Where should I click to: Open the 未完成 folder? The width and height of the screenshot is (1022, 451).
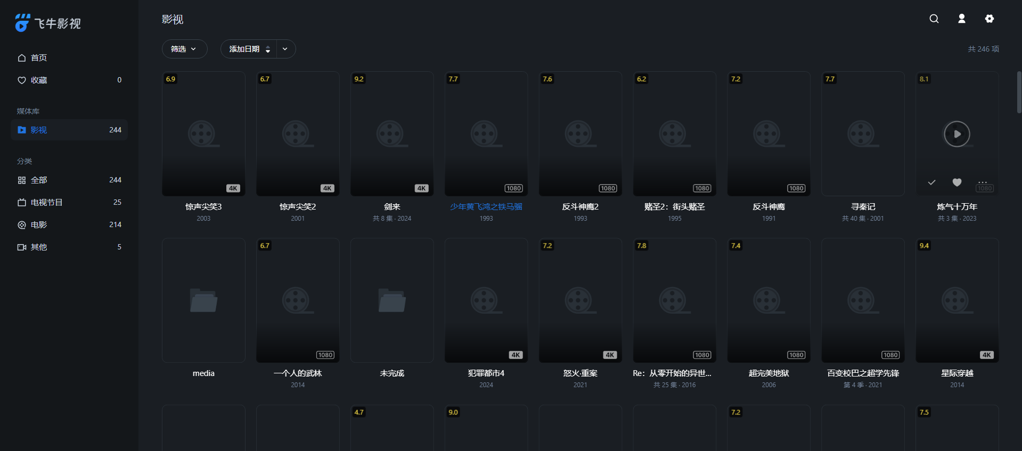pos(392,300)
